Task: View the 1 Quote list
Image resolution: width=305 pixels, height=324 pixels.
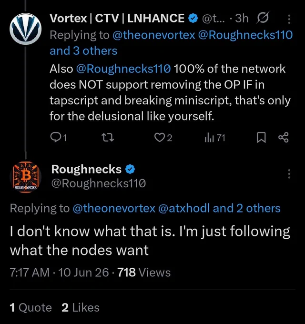Action: [30, 307]
